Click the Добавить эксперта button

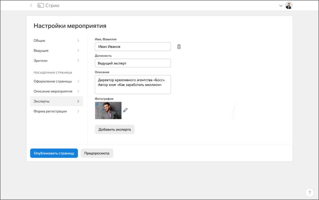tap(115, 129)
